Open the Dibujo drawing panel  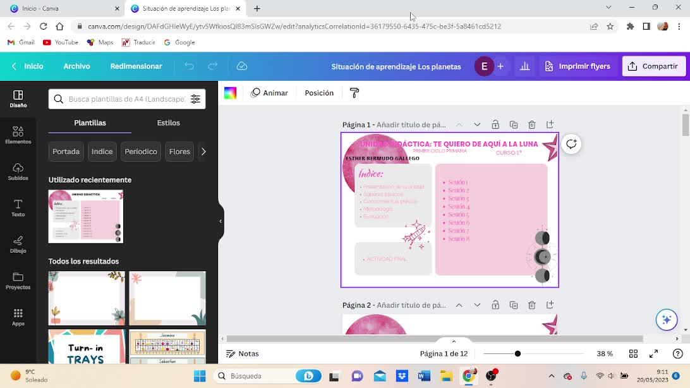tap(18, 245)
